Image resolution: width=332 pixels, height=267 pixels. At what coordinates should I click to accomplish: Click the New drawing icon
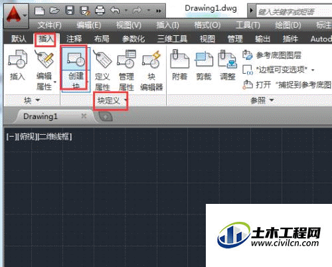click(39, 11)
